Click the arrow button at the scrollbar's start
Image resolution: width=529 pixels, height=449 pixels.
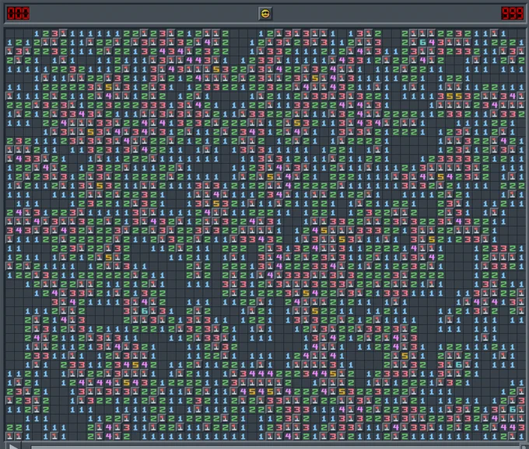[12, 447]
